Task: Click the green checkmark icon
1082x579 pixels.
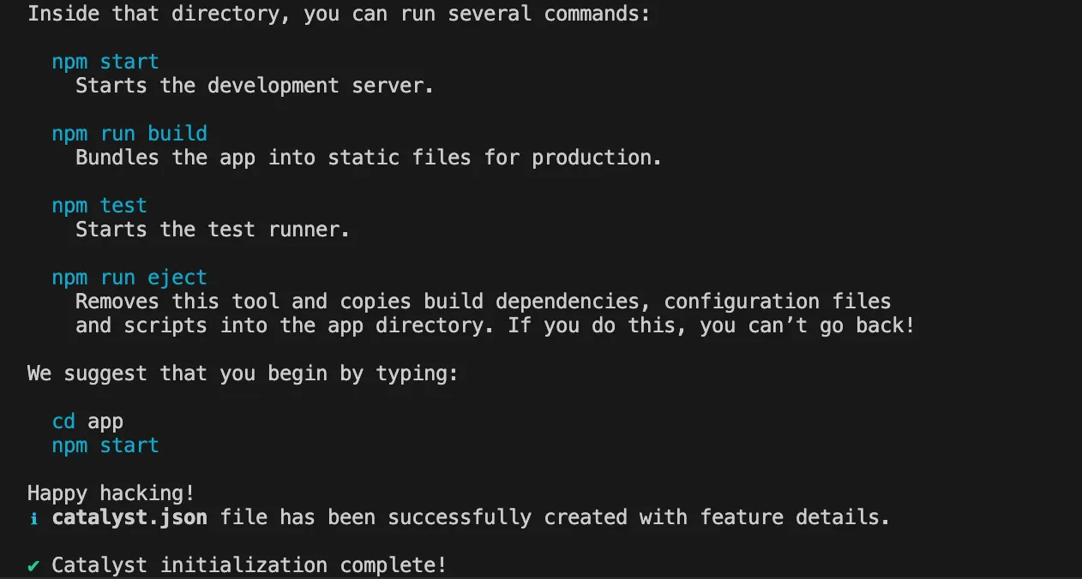Action: [33, 565]
